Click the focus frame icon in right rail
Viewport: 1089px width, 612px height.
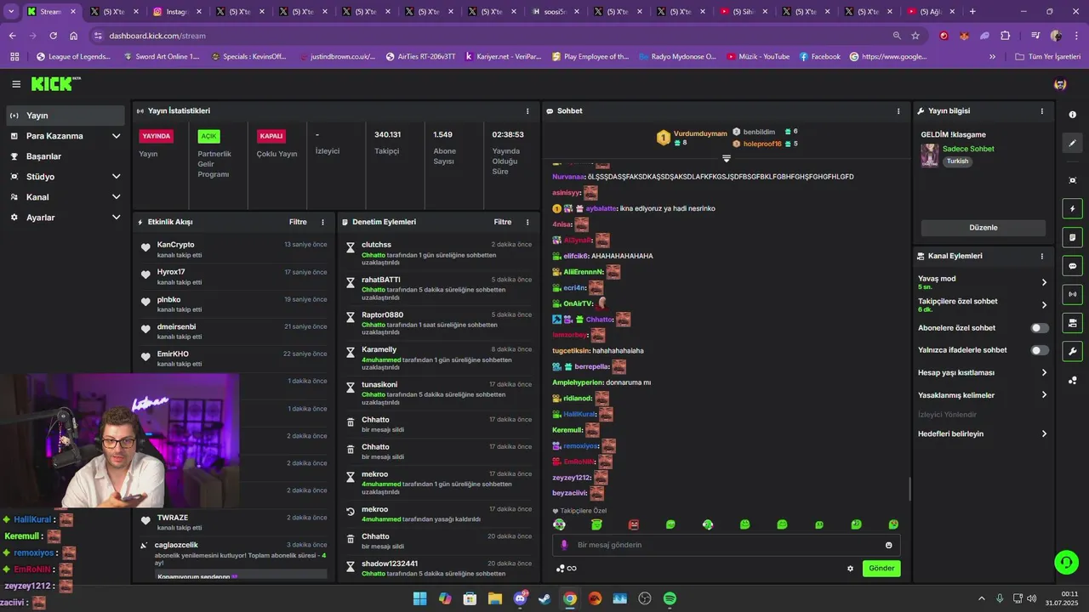(x=1072, y=180)
